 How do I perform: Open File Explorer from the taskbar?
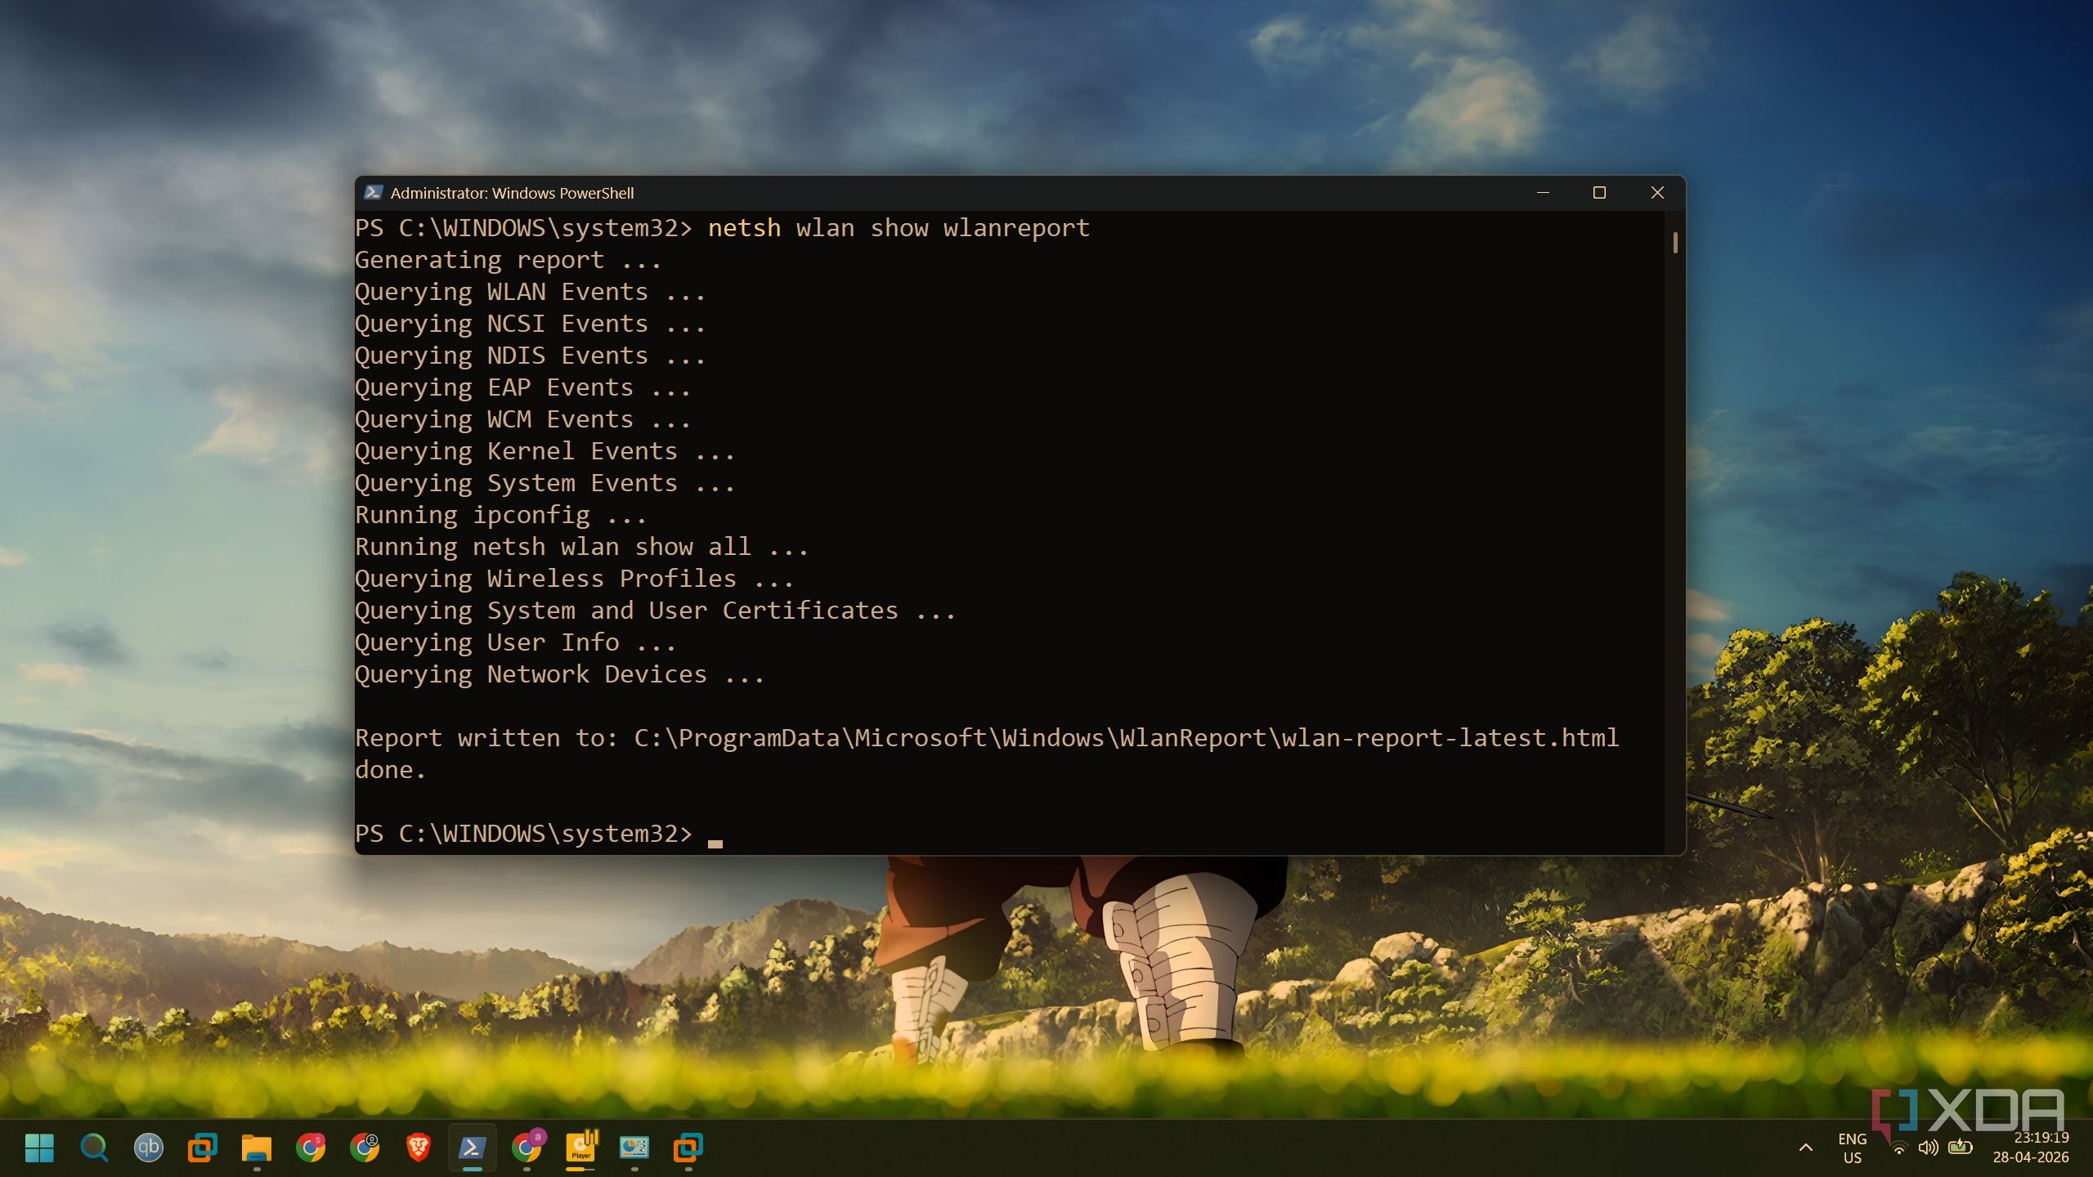coord(256,1148)
